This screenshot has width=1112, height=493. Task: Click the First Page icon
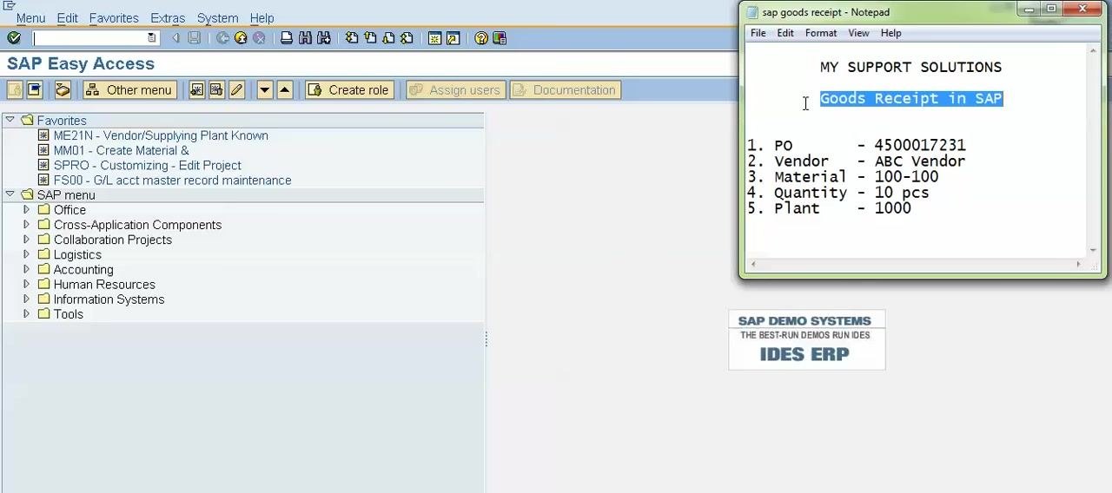[x=352, y=38]
